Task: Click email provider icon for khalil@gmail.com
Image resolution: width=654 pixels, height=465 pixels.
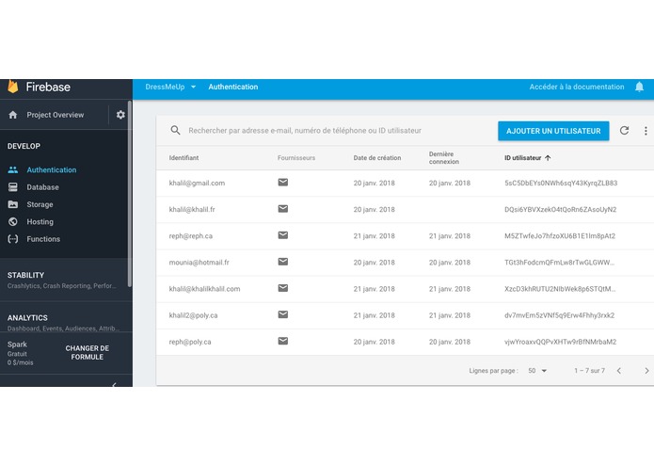Action: point(283,183)
